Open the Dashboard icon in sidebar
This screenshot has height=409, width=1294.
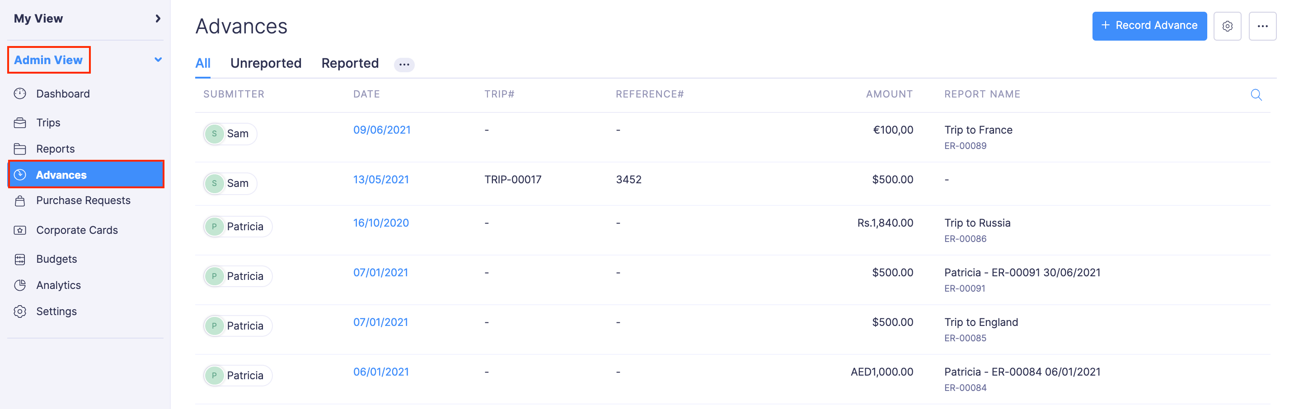[x=20, y=94]
